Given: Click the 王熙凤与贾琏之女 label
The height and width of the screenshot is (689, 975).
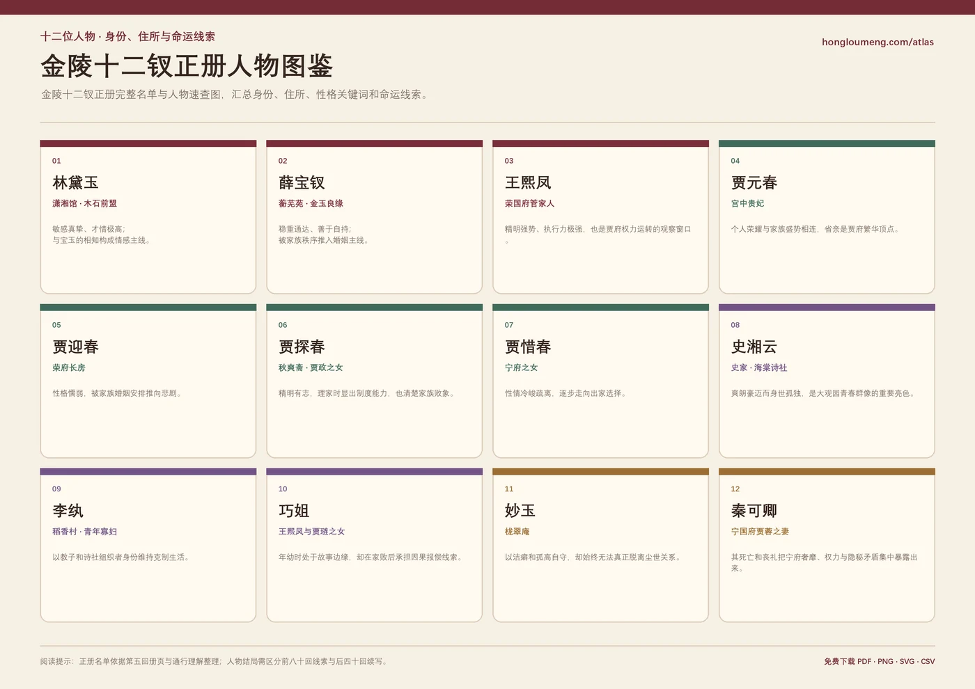Looking at the screenshot, I should tap(311, 531).
